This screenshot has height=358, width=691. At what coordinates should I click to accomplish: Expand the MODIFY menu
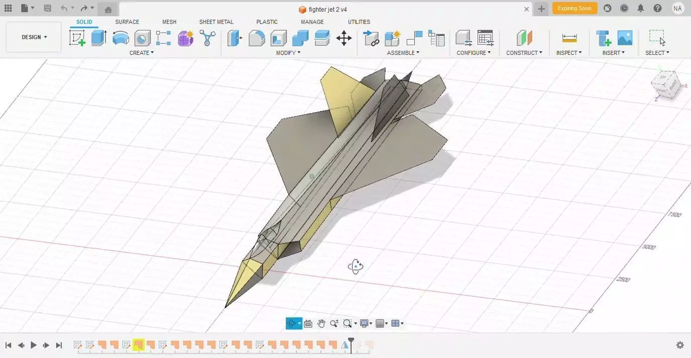(288, 53)
